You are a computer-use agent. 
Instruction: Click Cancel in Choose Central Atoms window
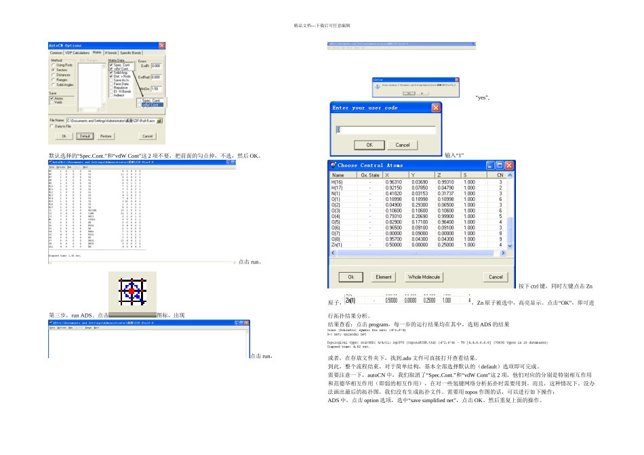tap(496, 277)
